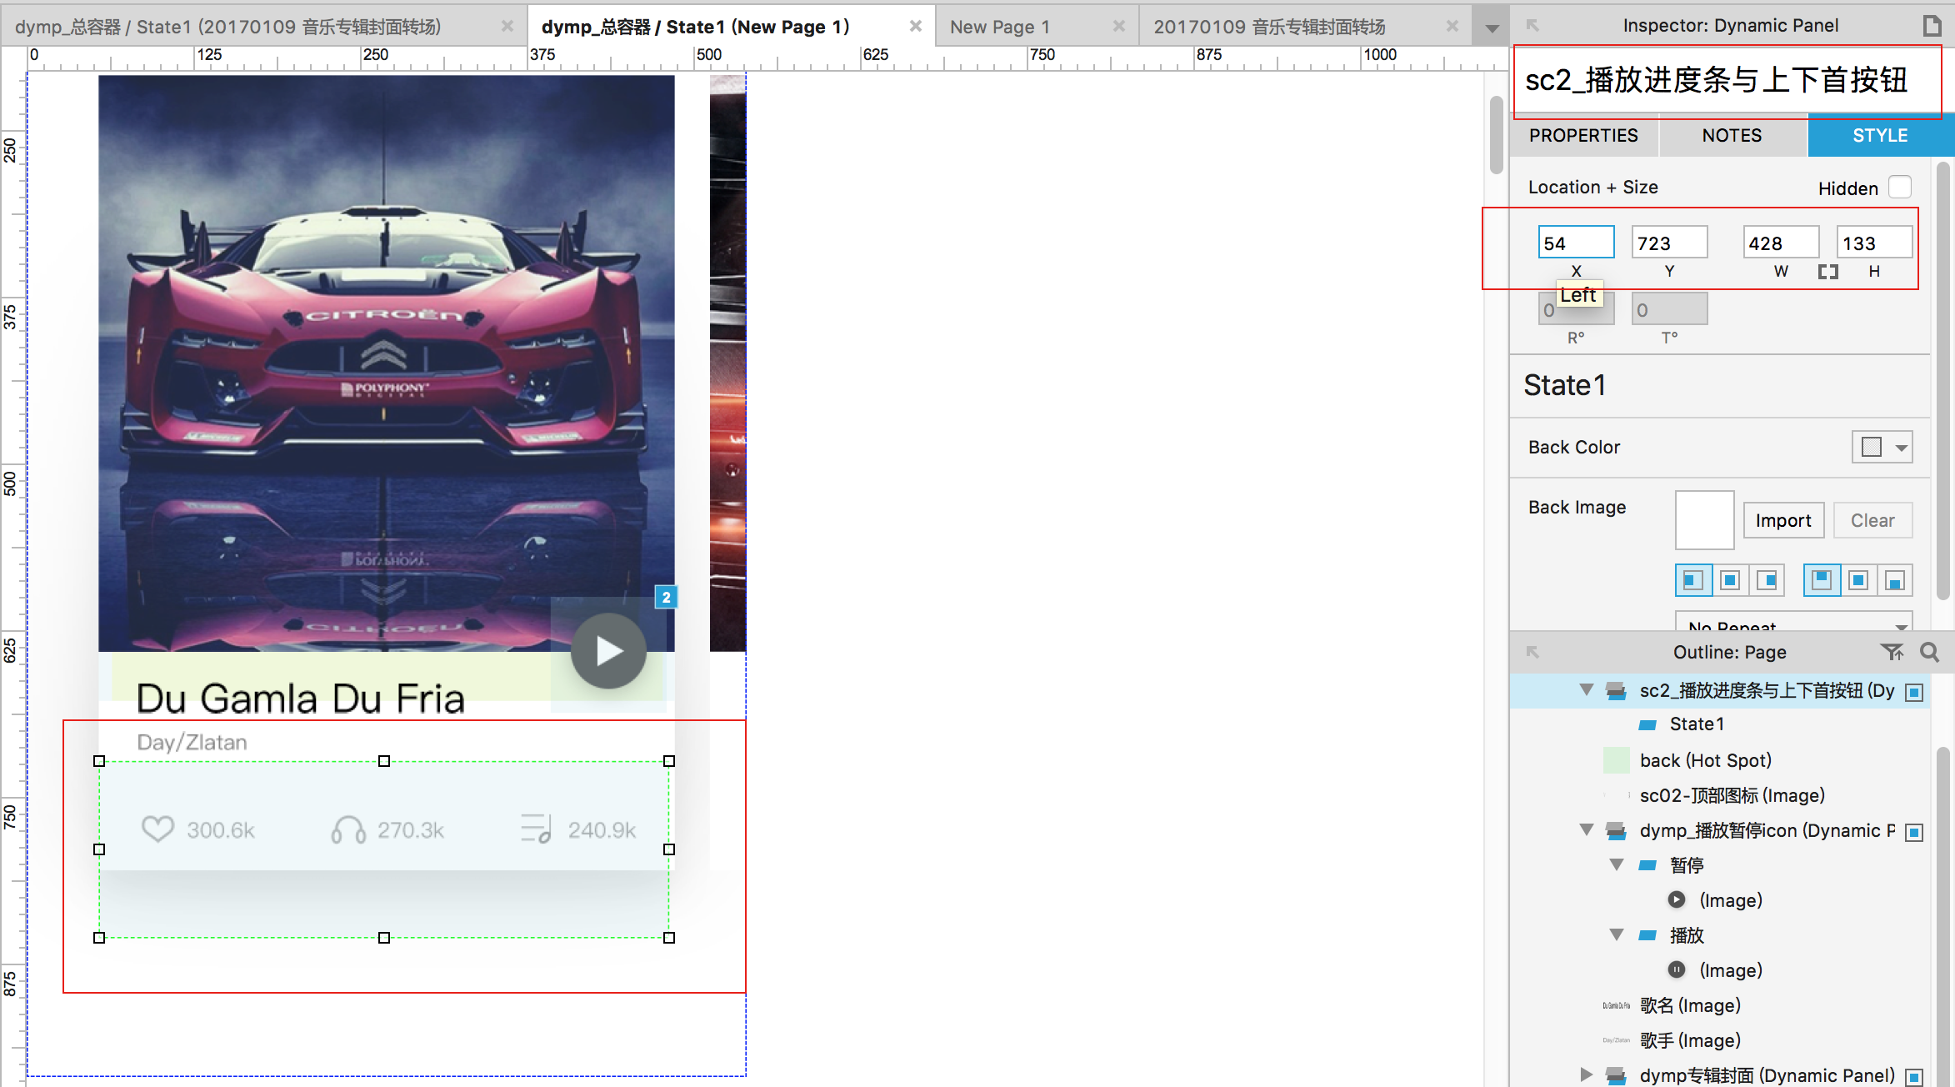Switch to the STYLE tab
Viewport: 1955px width, 1087px height.
click(x=1880, y=136)
